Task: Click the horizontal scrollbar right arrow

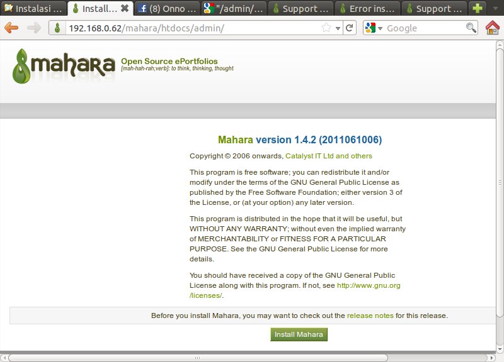Action: tap(491, 358)
